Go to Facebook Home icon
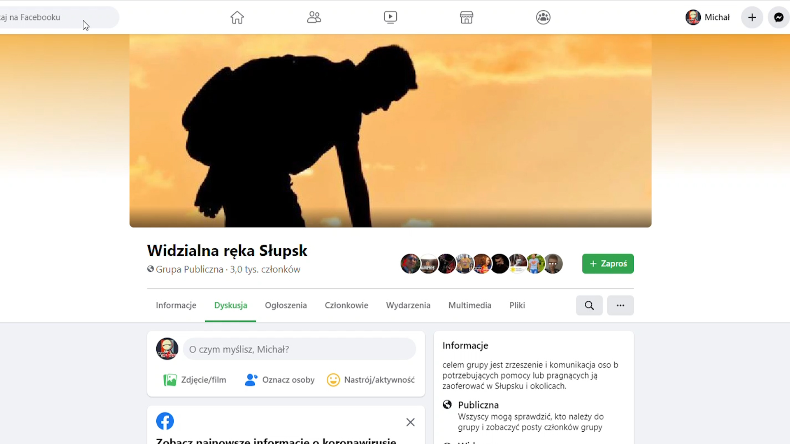This screenshot has height=444, width=790. tap(237, 17)
